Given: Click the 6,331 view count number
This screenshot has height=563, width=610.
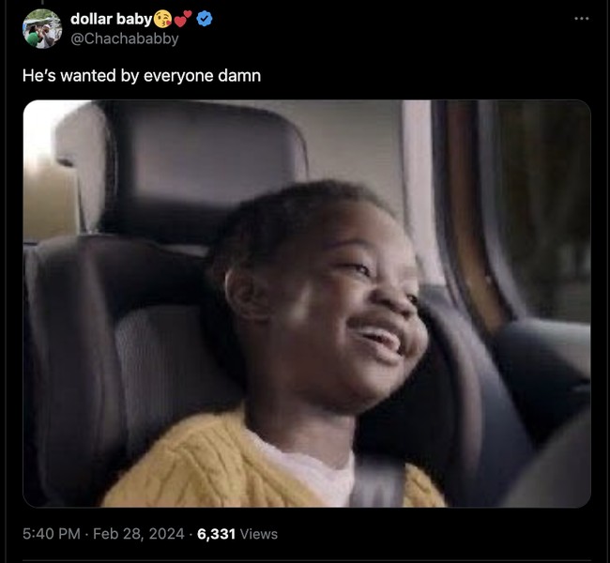Looking at the screenshot, I should (217, 534).
